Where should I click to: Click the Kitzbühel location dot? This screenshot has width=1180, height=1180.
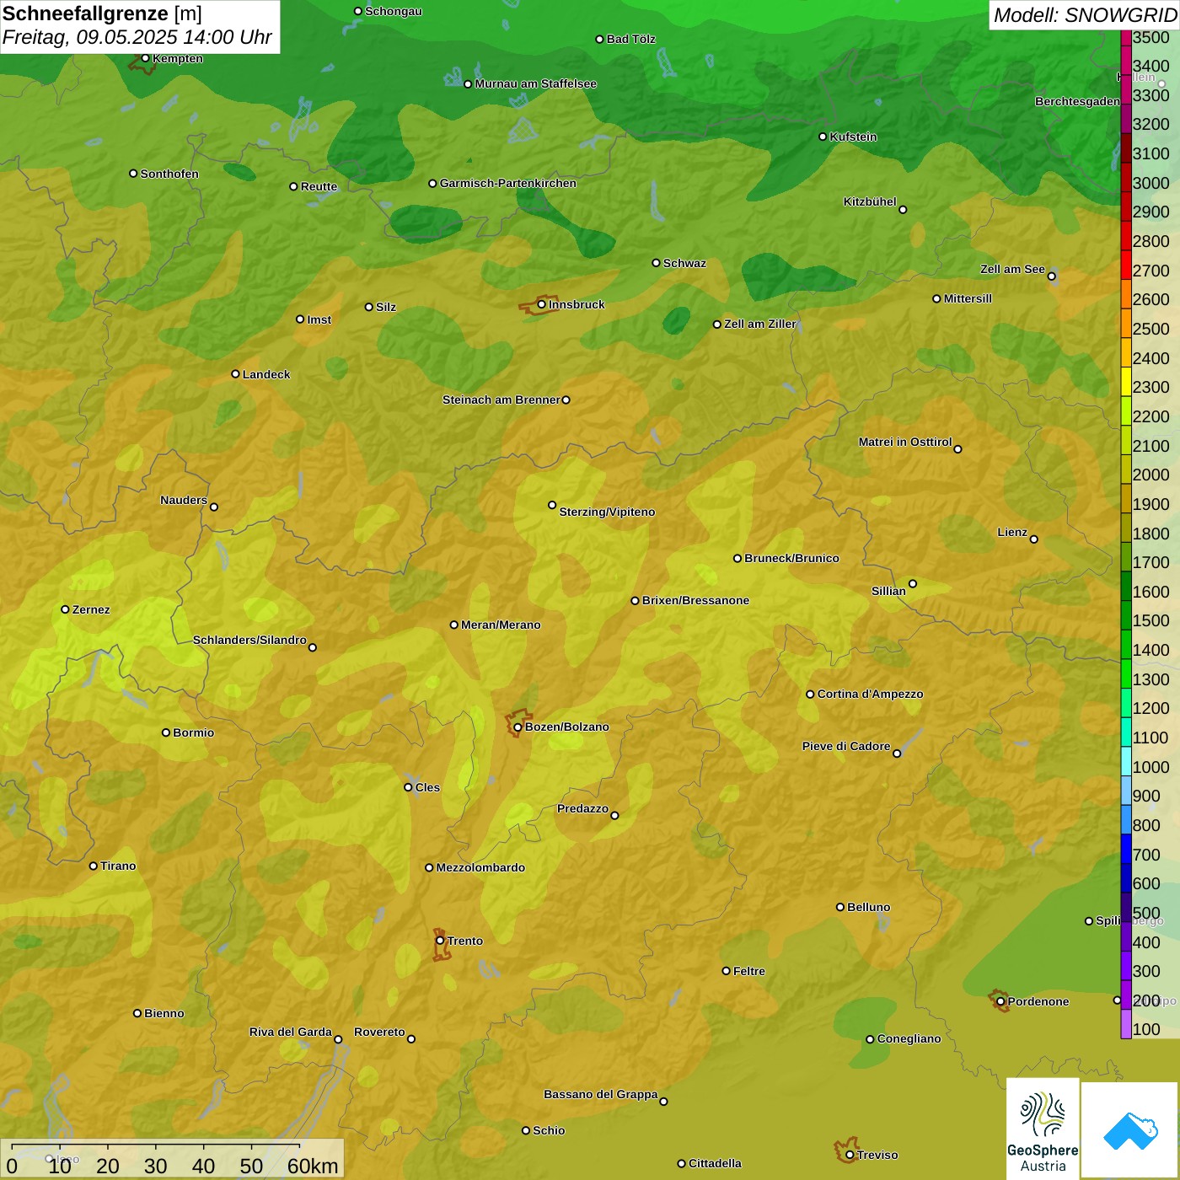point(903,210)
